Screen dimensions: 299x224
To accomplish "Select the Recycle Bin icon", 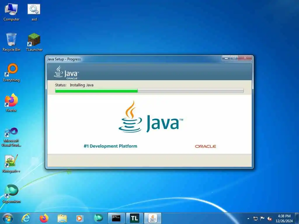I will 11,42.
